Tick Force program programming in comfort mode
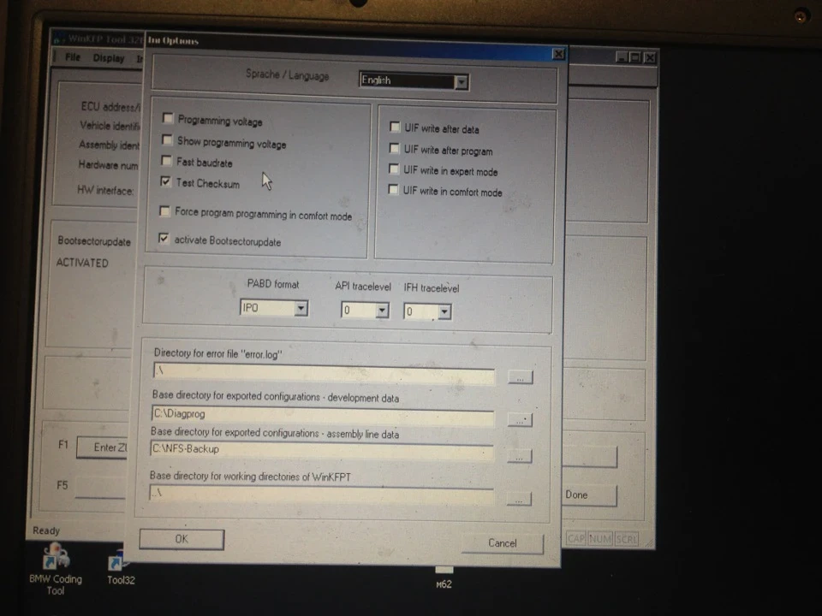 tap(164, 211)
